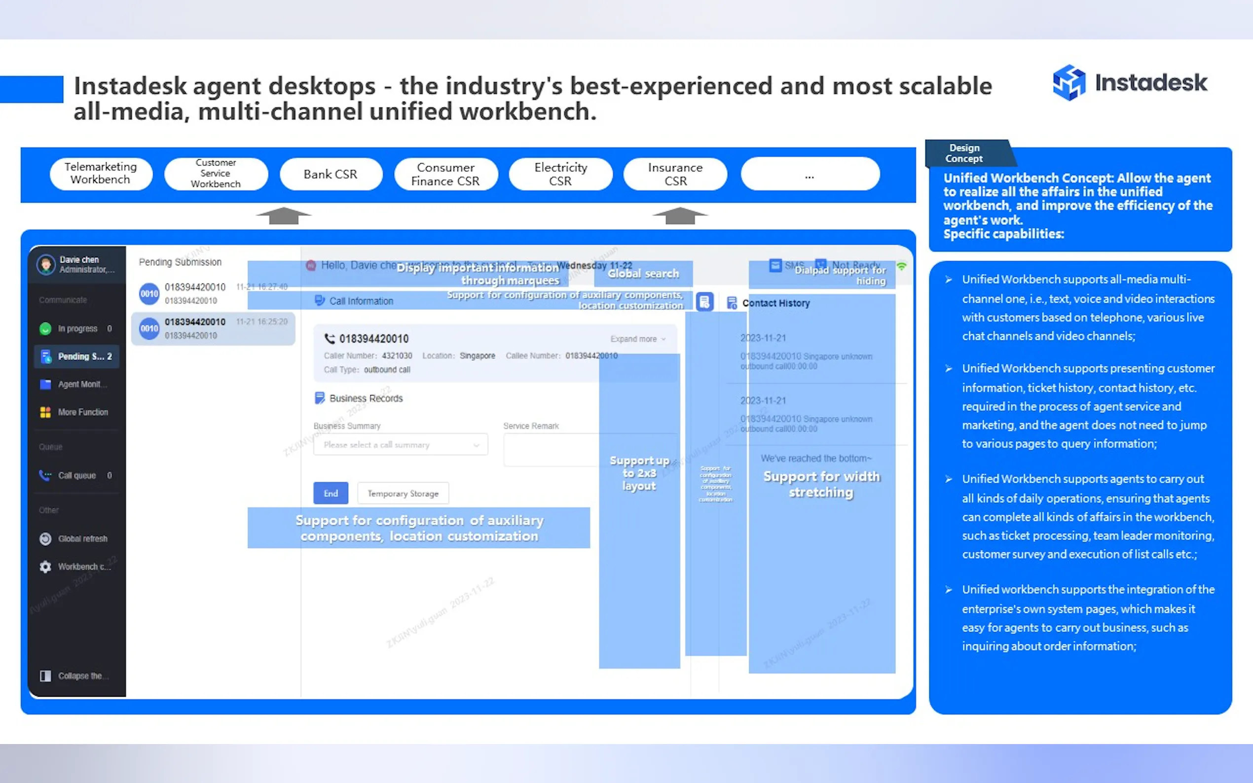
Task: Click the Consumer Finance CSR pill
Action: [x=445, y=174]
